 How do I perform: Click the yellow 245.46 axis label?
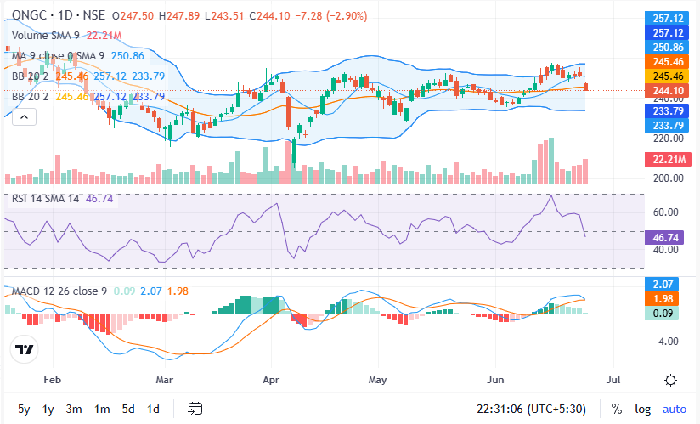(668, 76)
